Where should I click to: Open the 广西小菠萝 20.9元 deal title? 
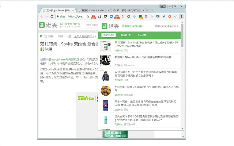click(147, 88)
